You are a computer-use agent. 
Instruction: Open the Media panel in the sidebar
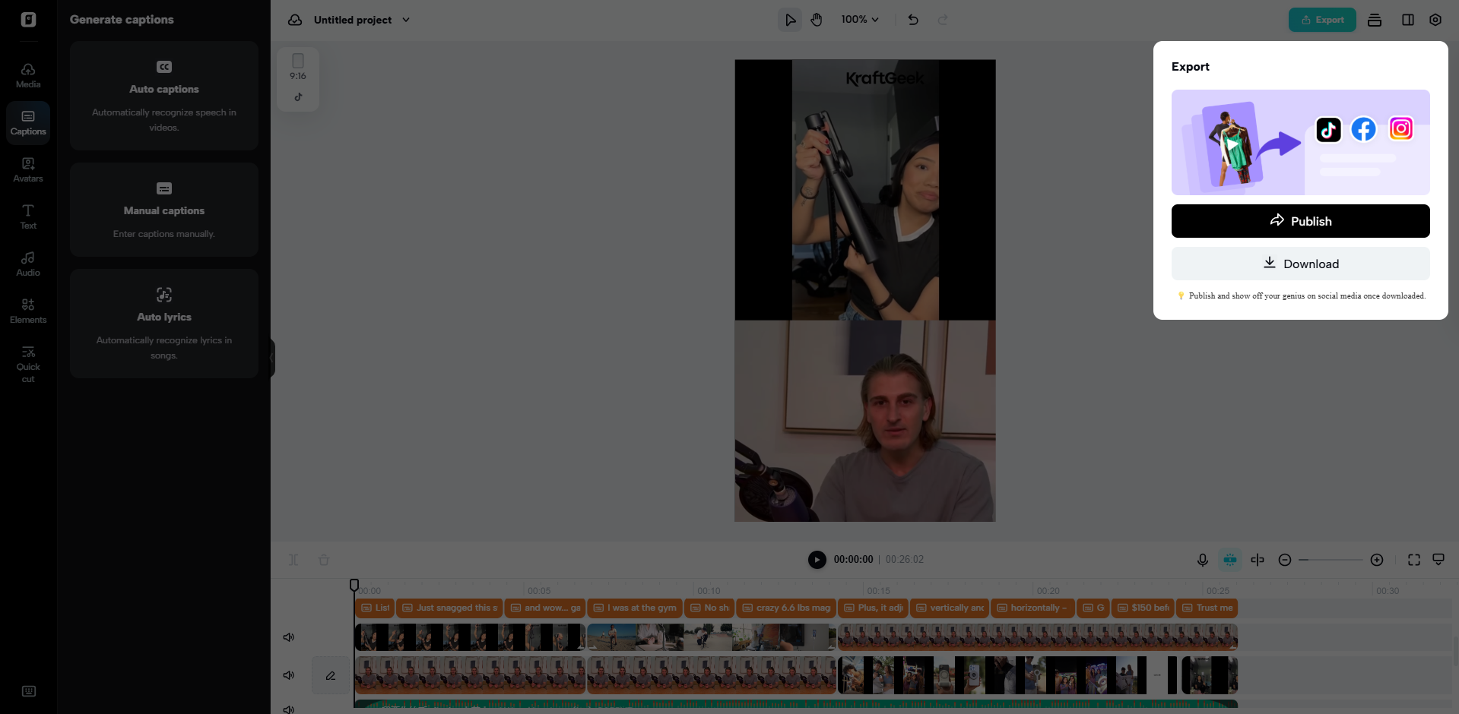28,74
